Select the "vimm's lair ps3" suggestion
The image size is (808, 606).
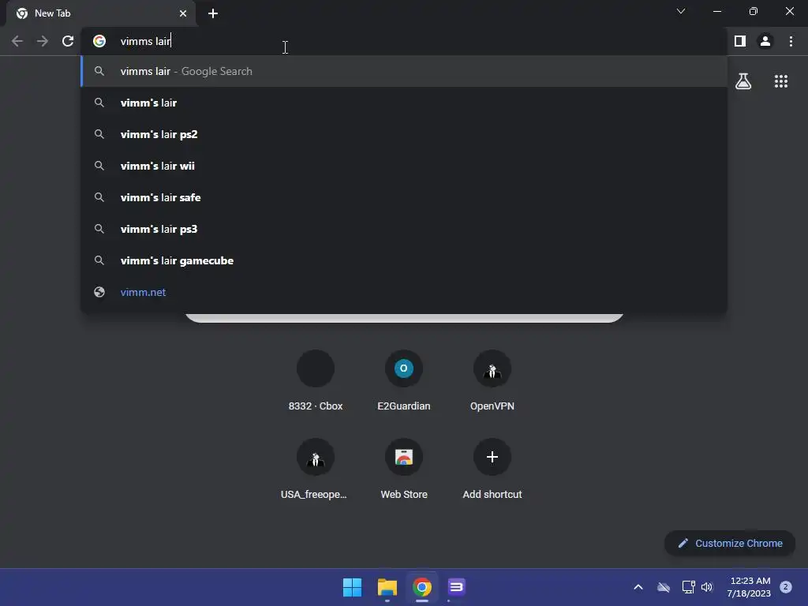point(404,229)
